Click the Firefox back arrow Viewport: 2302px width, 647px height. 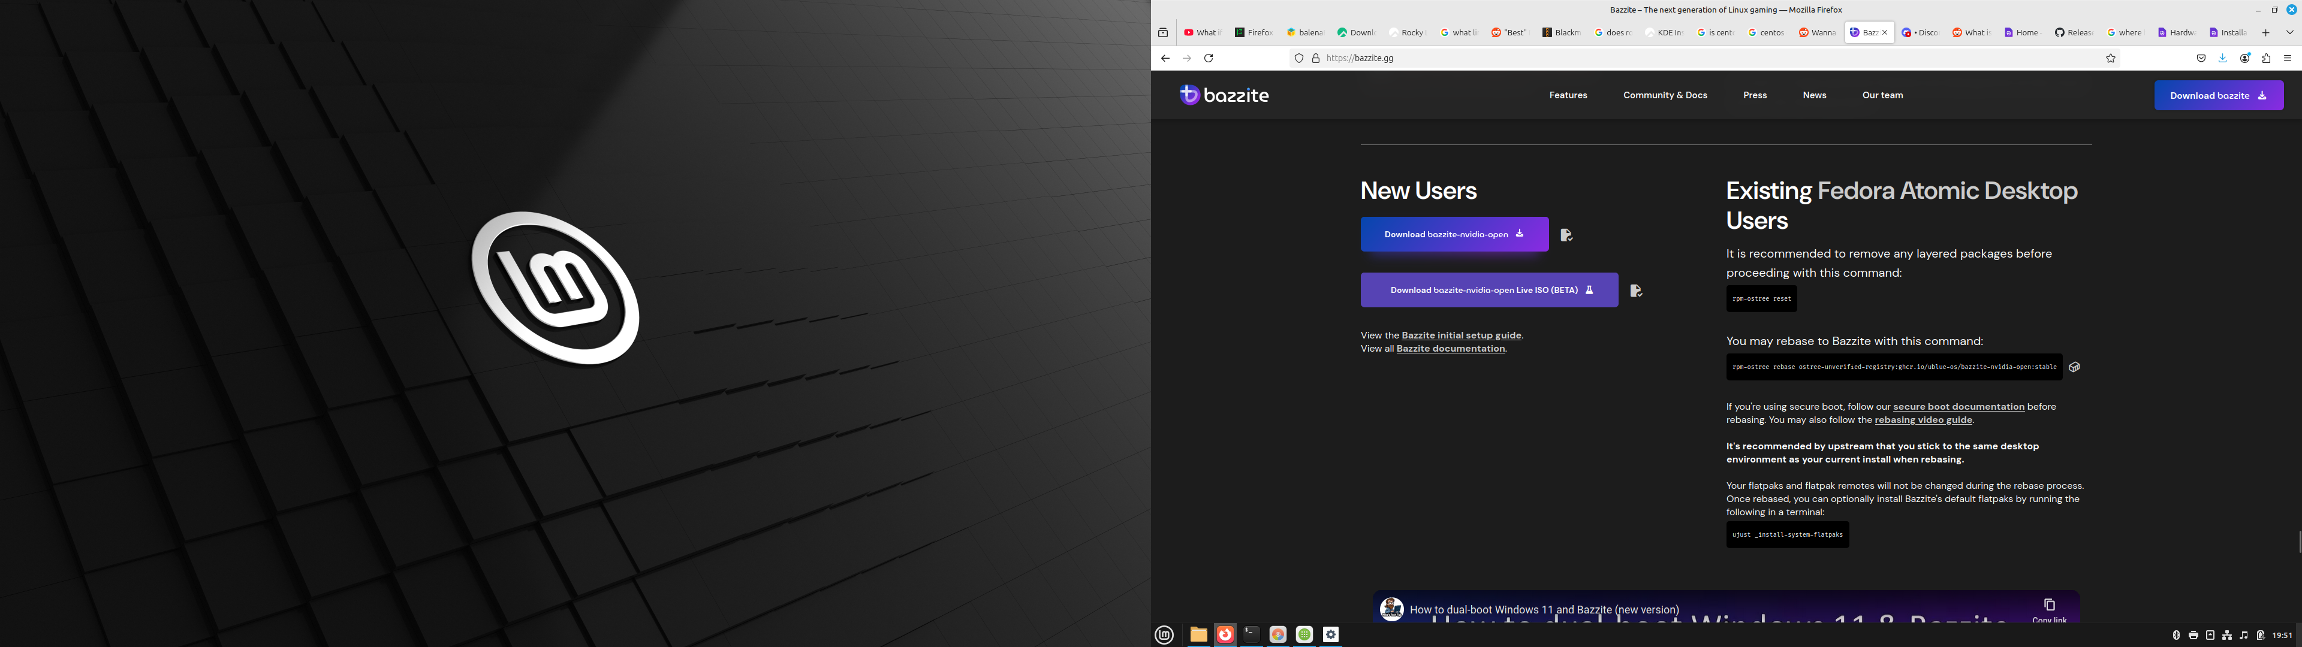click(1164, 58)
